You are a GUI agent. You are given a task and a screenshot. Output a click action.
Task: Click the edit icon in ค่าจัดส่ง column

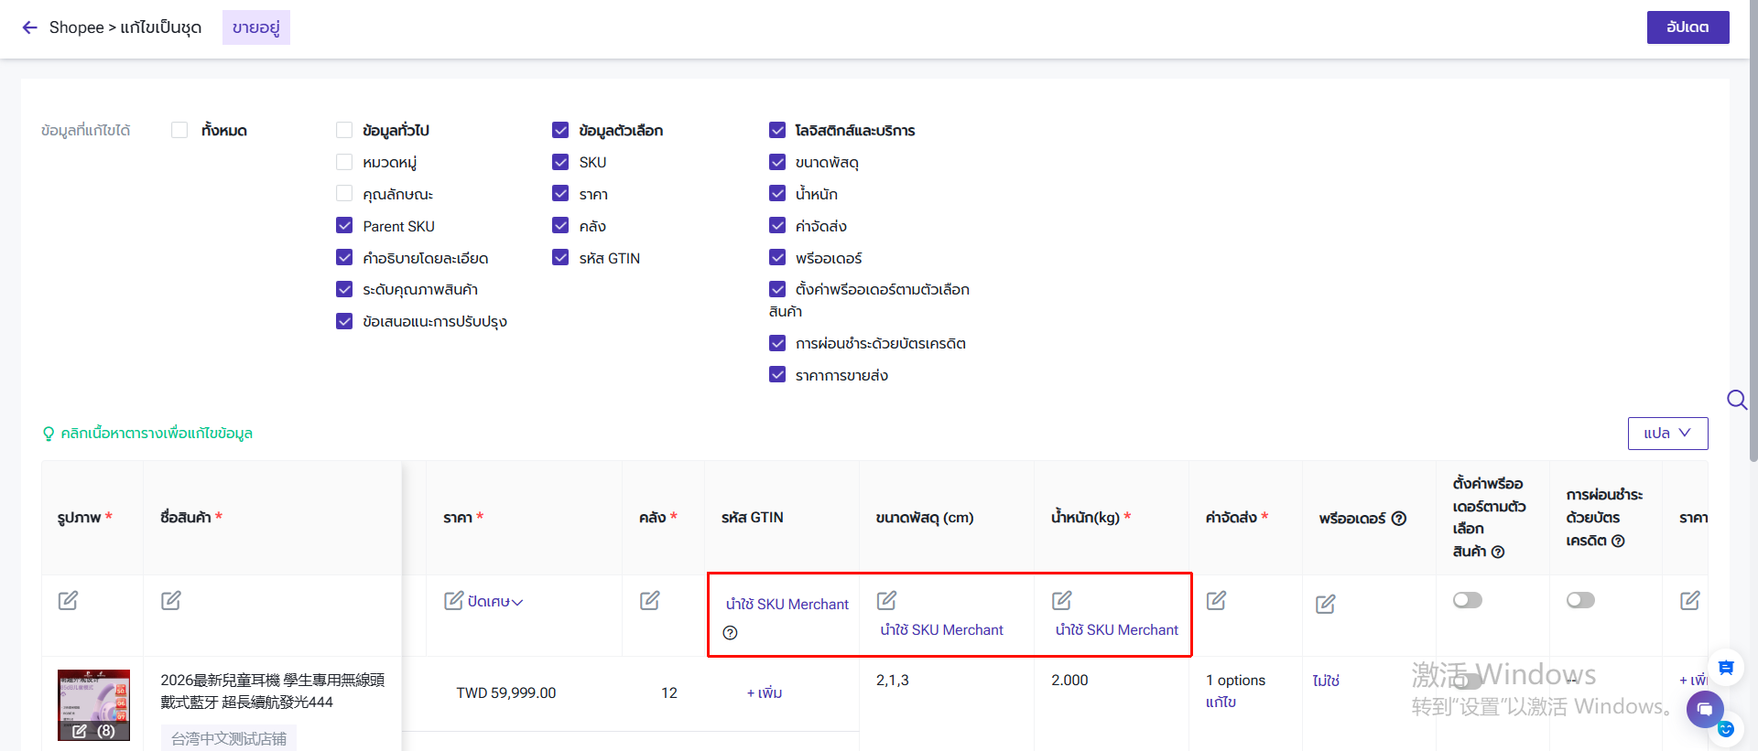(1216, 600)
